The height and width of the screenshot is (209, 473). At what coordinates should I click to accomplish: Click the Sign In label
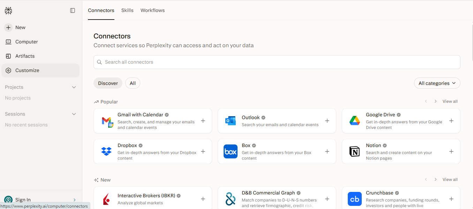pyautogui.click(x=23, y=200)
